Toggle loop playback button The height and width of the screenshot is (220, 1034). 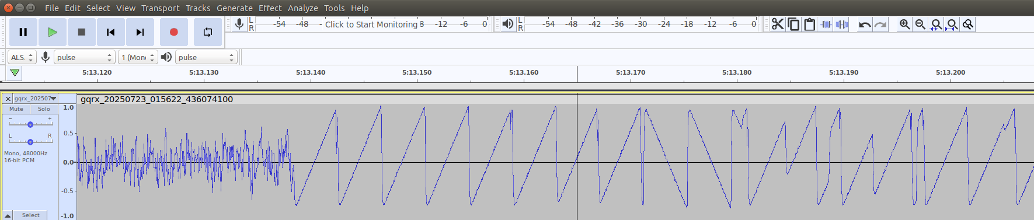[208, 32]
